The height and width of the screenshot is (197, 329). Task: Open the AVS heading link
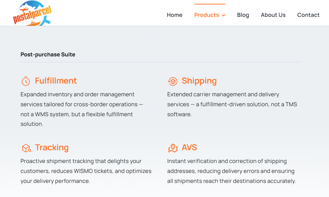pyautogui.click(x=189, y=147)
